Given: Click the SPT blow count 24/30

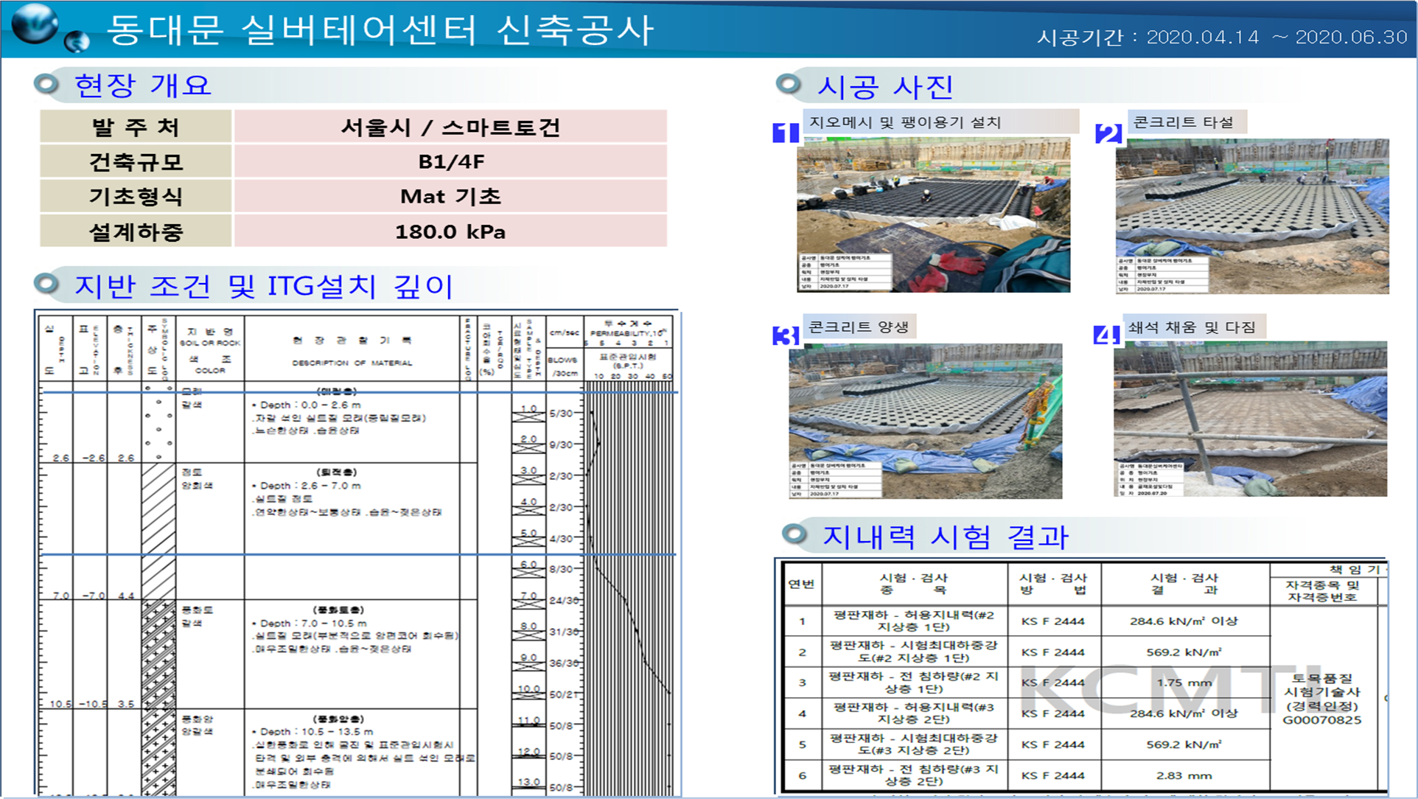Looking at the screenshot, I should pos(564,600).
